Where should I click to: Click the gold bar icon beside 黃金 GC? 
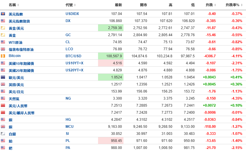click(3, 35)
